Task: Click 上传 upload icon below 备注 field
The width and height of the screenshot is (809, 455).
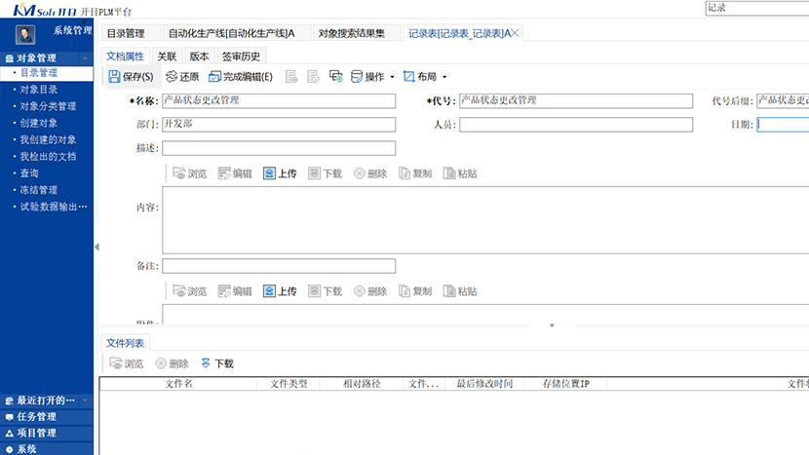Action: (269, 291)
